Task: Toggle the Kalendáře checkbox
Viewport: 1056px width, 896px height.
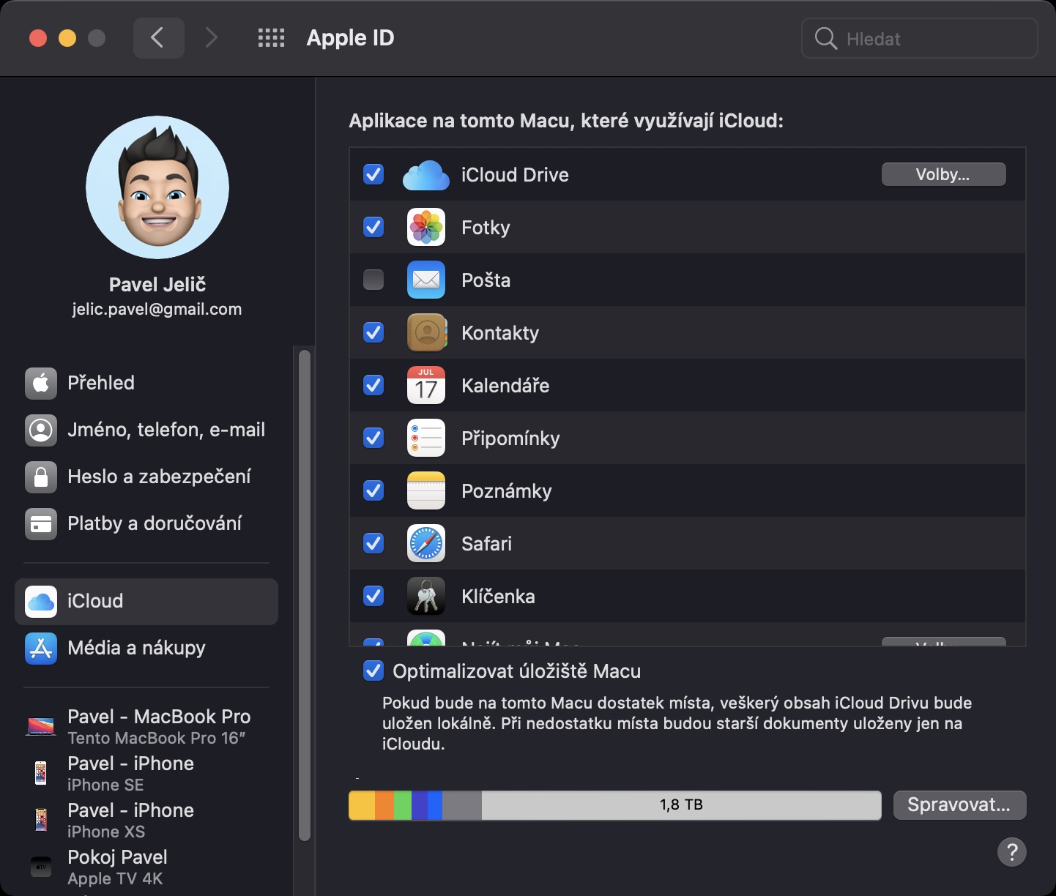Action: [373, 385]
